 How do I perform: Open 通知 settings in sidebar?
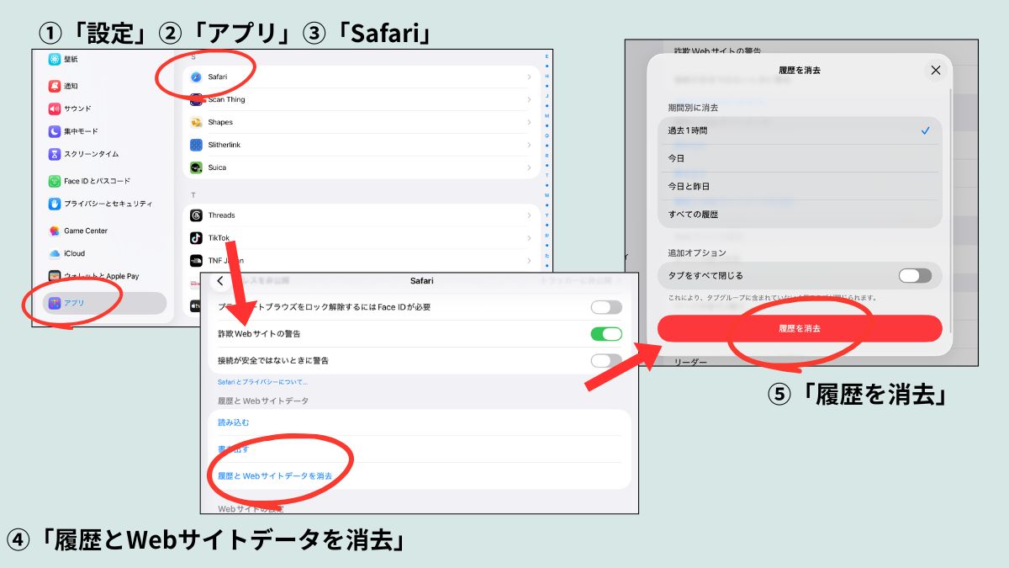pos(105,86)
